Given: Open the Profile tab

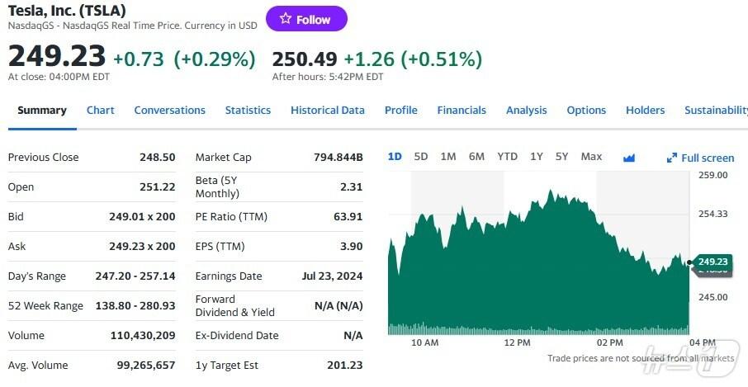Looking at the screenshot, I should [x=400, y=111].
